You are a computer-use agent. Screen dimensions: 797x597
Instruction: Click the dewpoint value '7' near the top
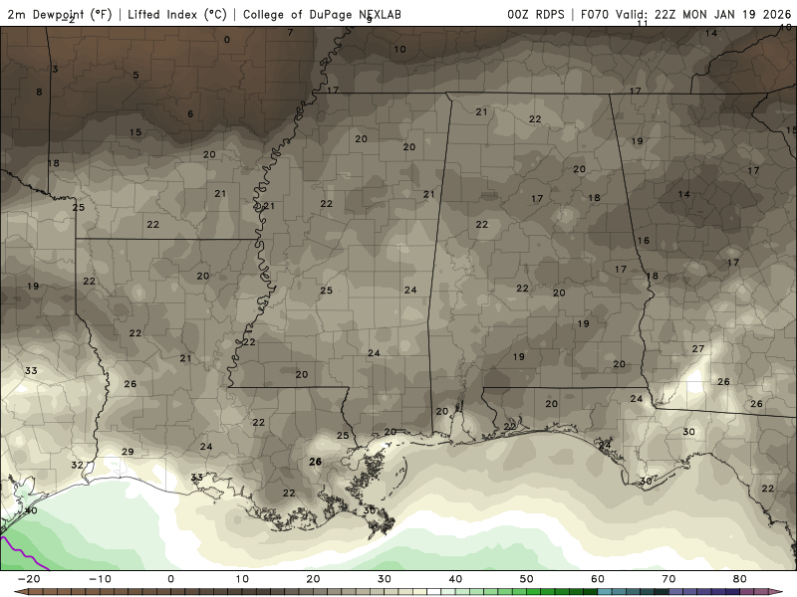point(290,33)
